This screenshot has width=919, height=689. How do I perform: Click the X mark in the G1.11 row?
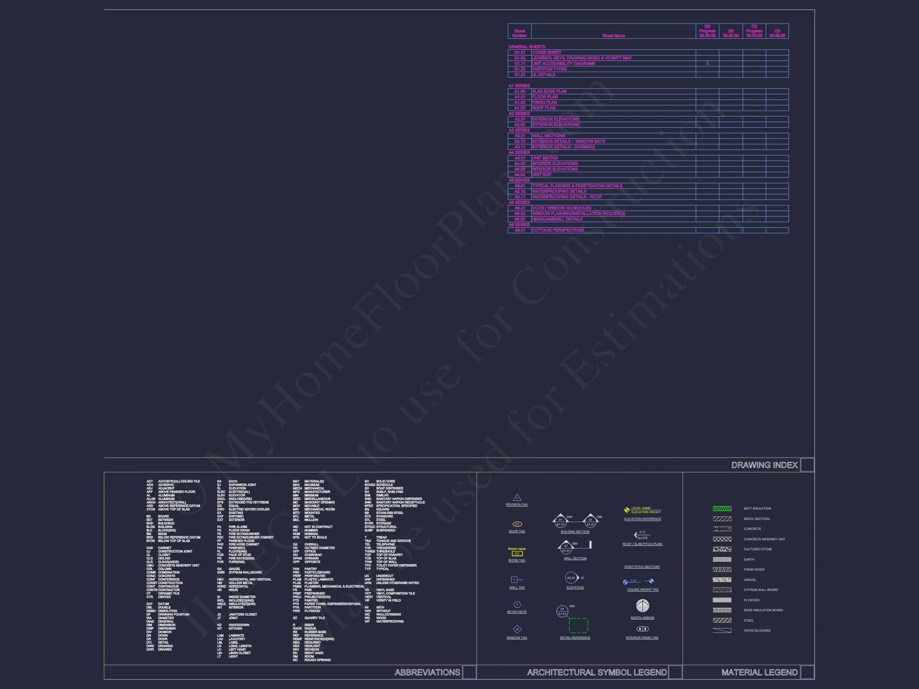coord(707,63)
